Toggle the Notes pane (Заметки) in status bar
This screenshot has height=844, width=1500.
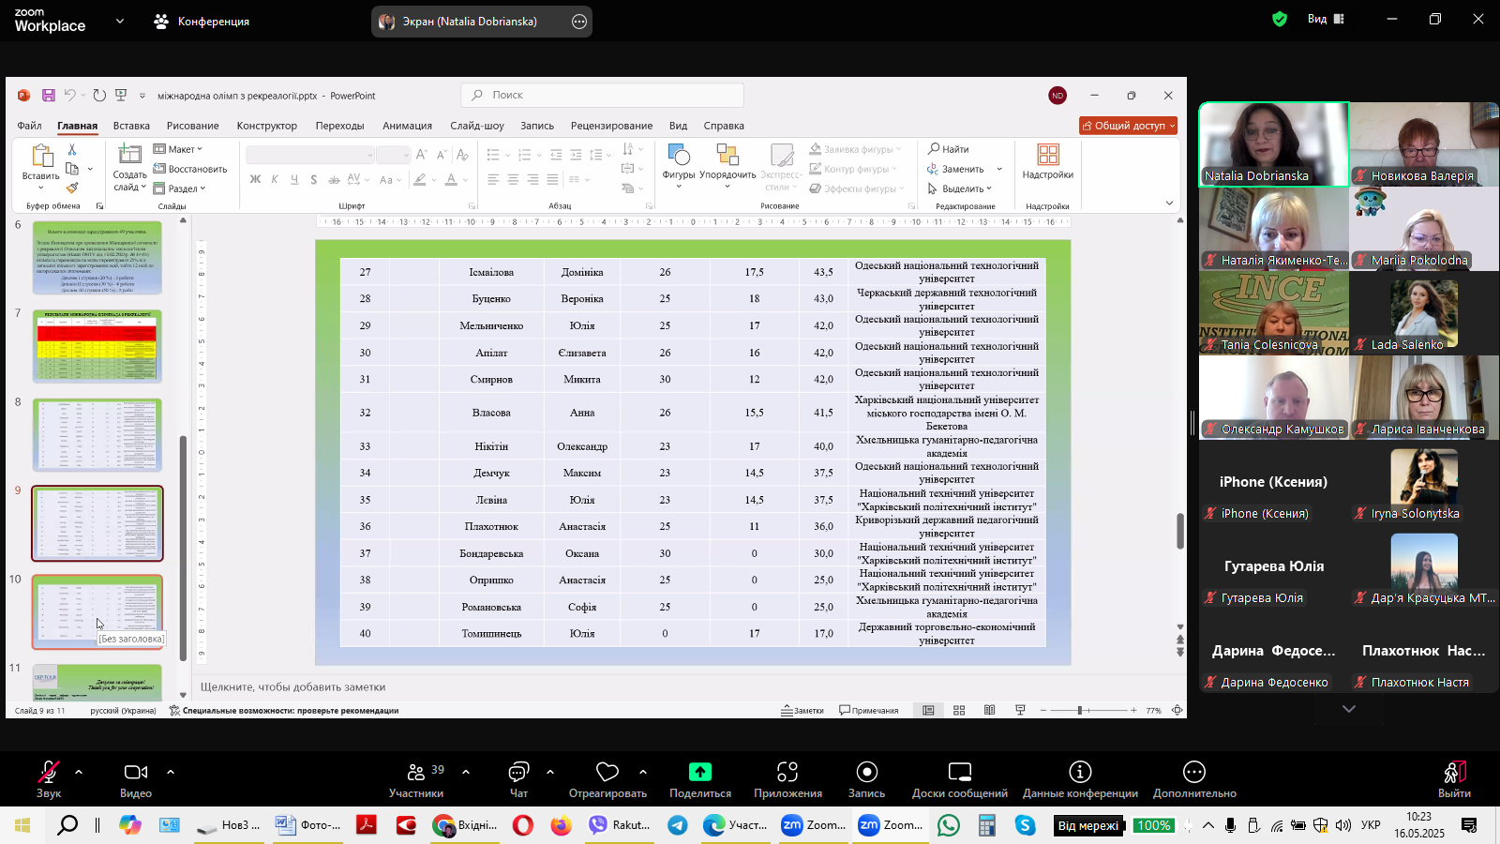pyautogui.click(x=802, y=711)
